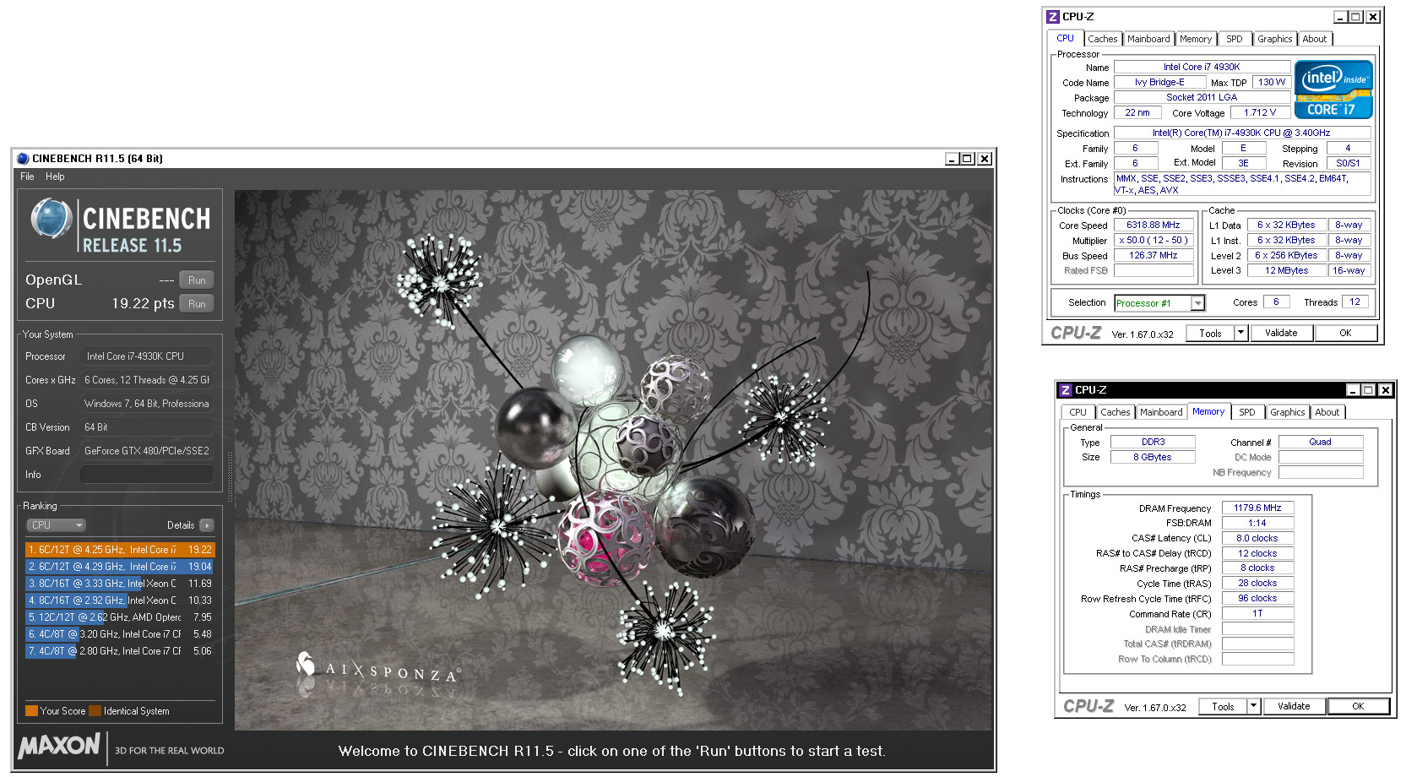This screenshot has width=1406, height=777.
Task: Select ranking row 2 scoring 19.04
Action: point(120,567)
